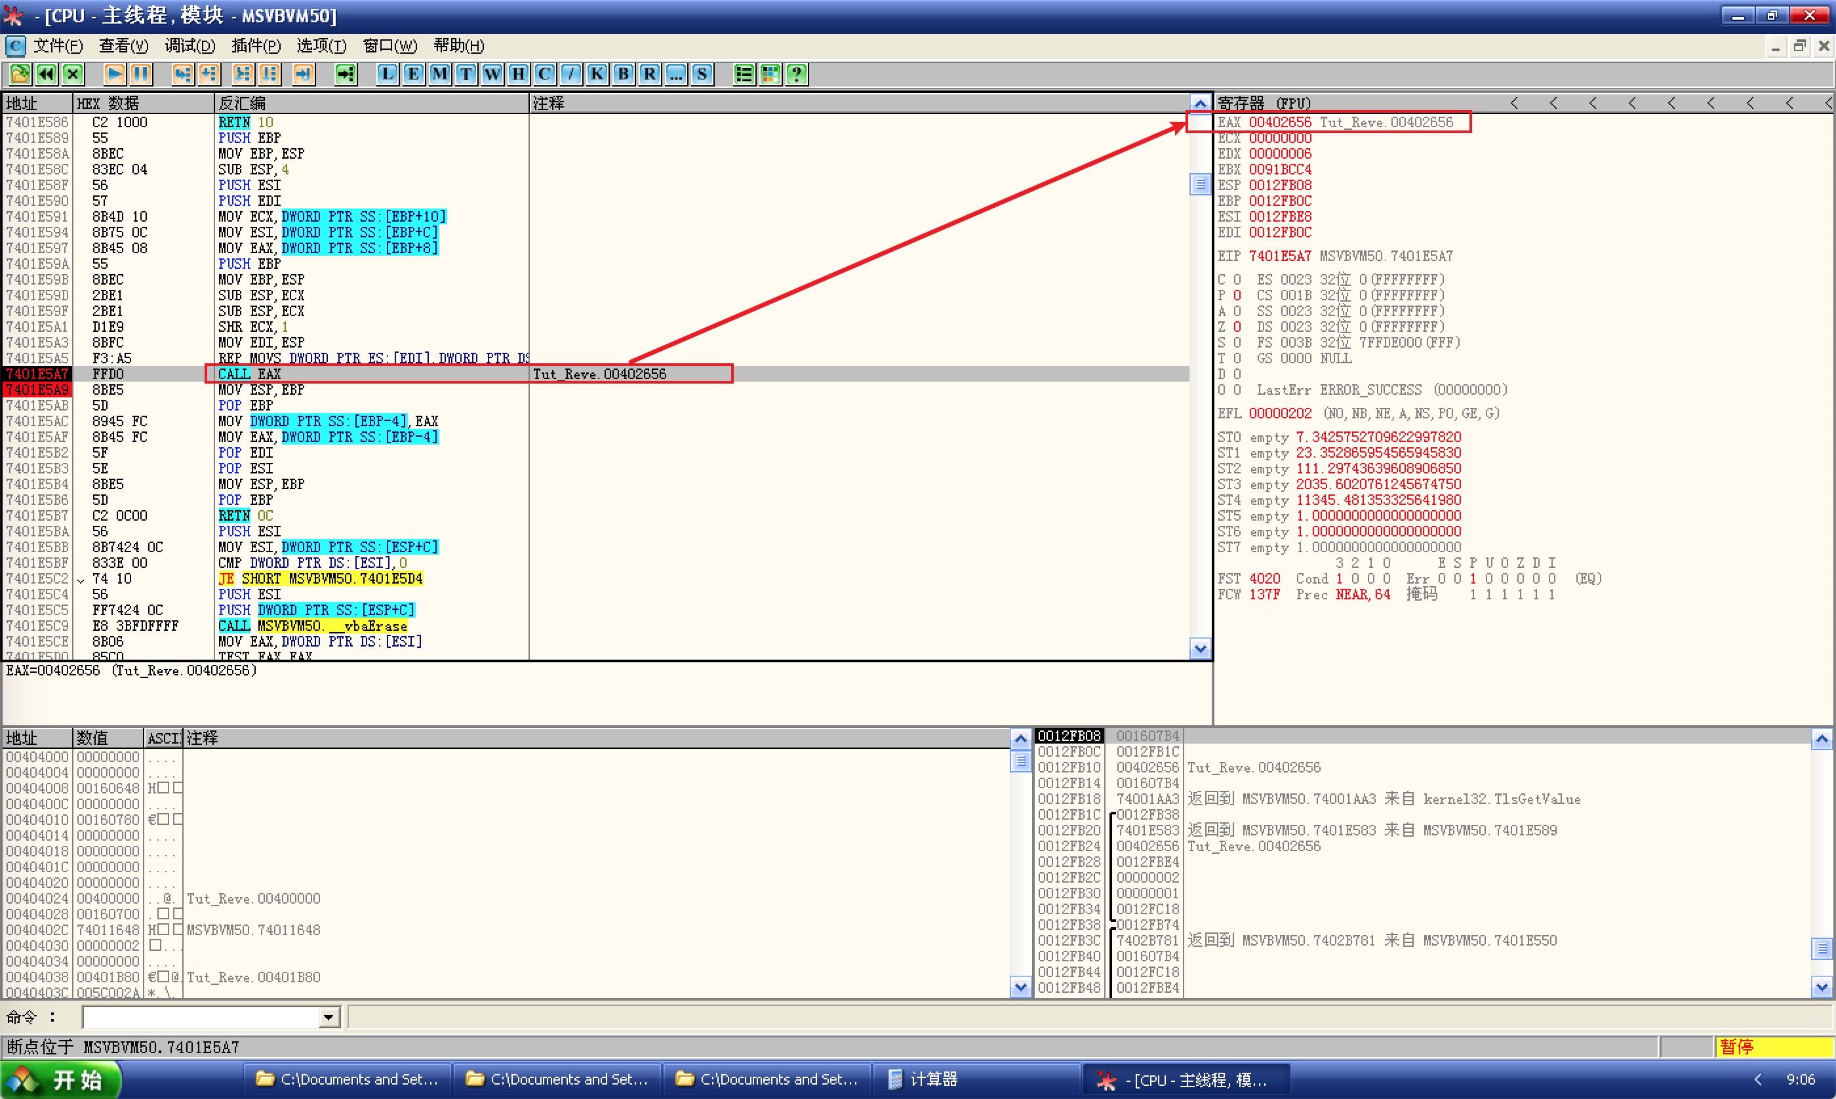Show the Call stack K icon
Viewport: 1836px width, 1099px height.
tap(597, 74)
